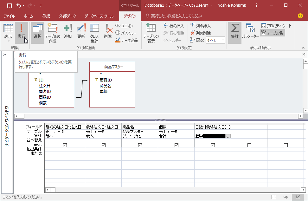Viewport: 308px width, 201px height.
Task: Choose テーブルの作成 make-table query
Action: coord(53,33)
